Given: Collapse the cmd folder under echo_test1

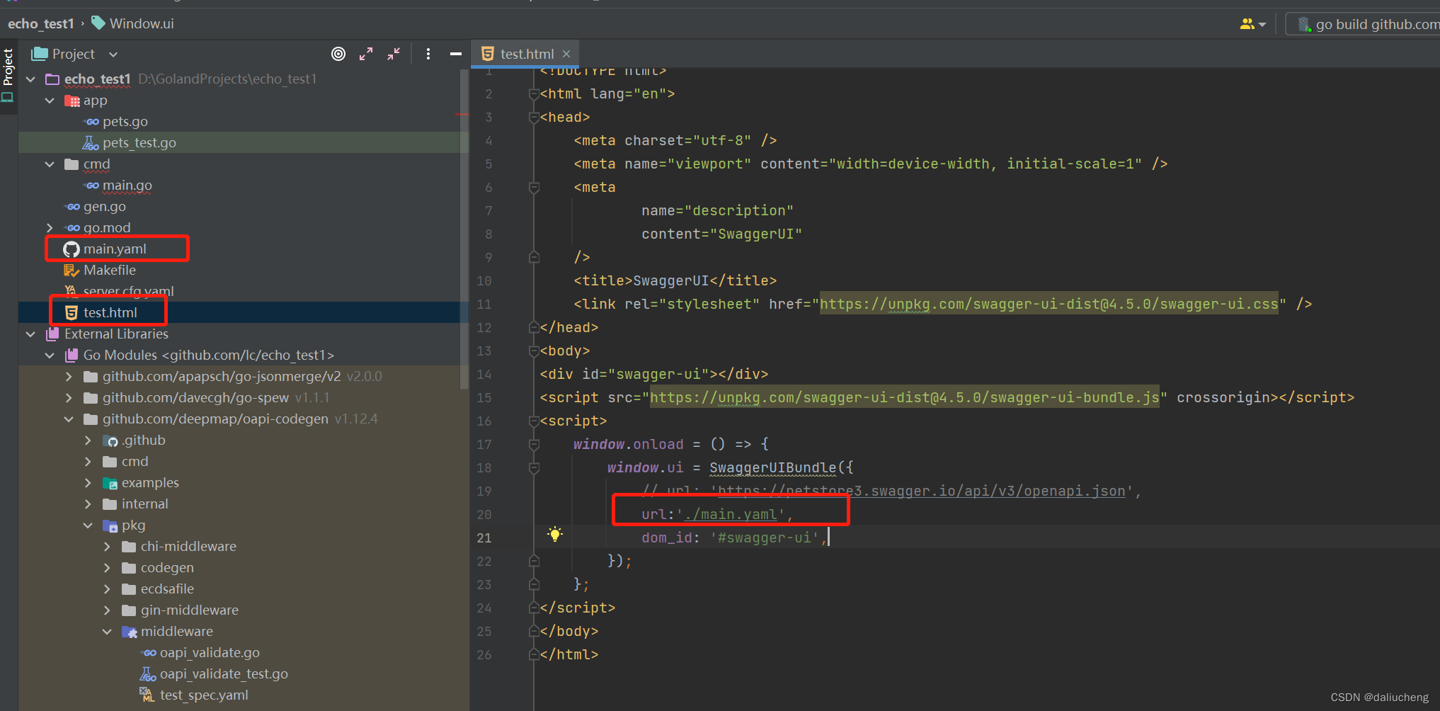Looking at the screenshot, I should (x=50, y=164).
